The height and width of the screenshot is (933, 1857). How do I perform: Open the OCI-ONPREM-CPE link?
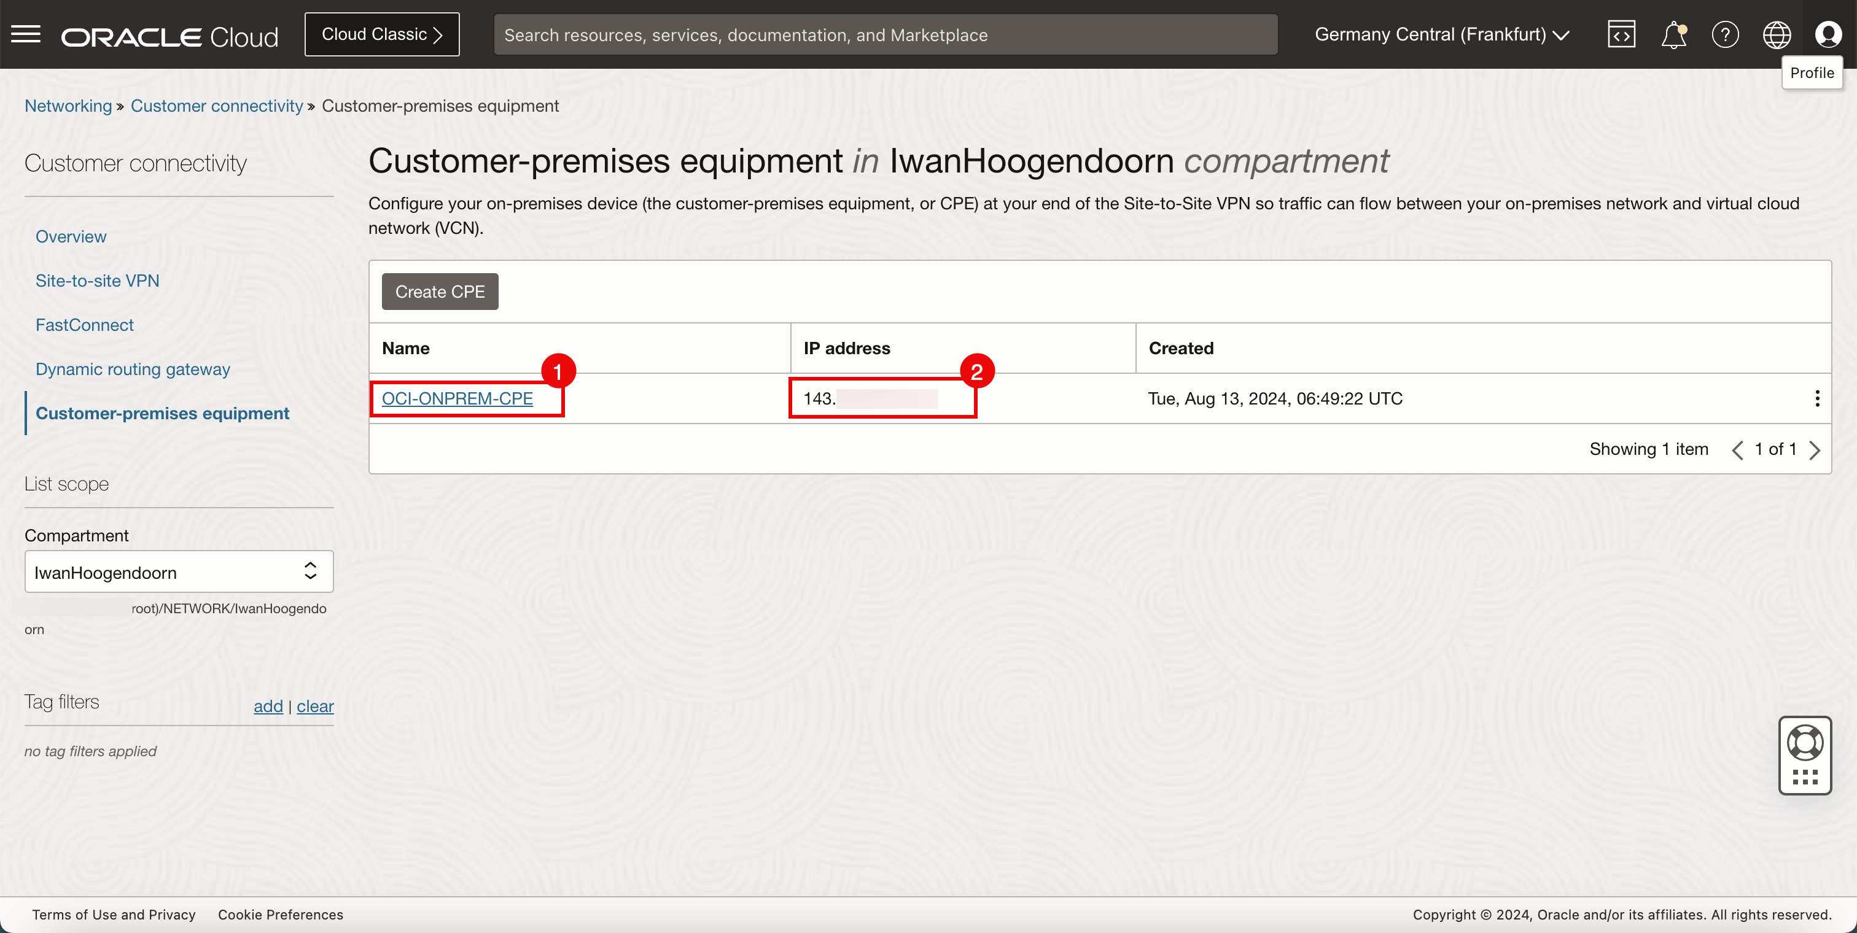457,398
